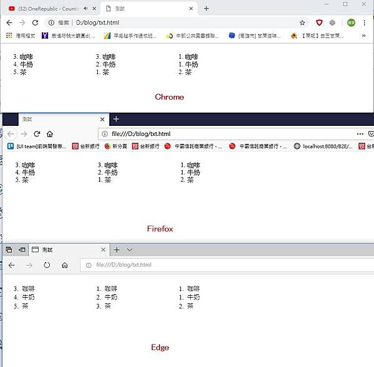374x367 pixels.
Task: Open the [UI team] bookmark in Firefox
Action: click(37, 146)
